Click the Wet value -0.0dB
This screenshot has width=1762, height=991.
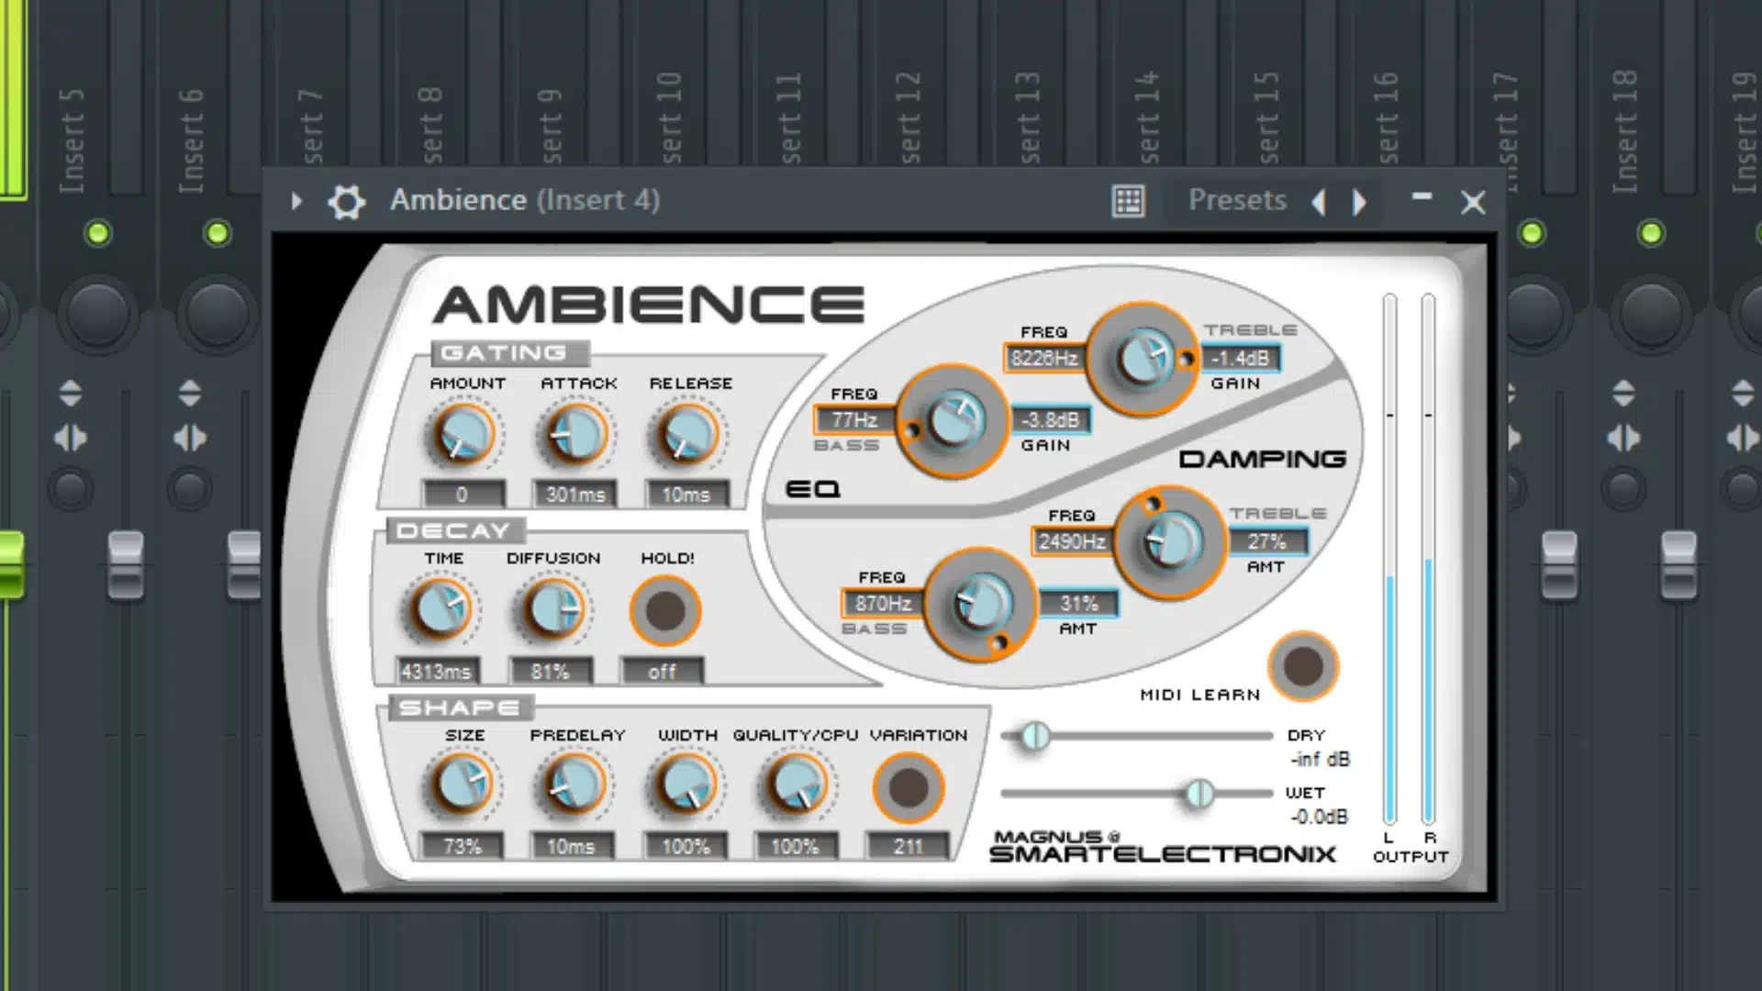pos(1319,816)
